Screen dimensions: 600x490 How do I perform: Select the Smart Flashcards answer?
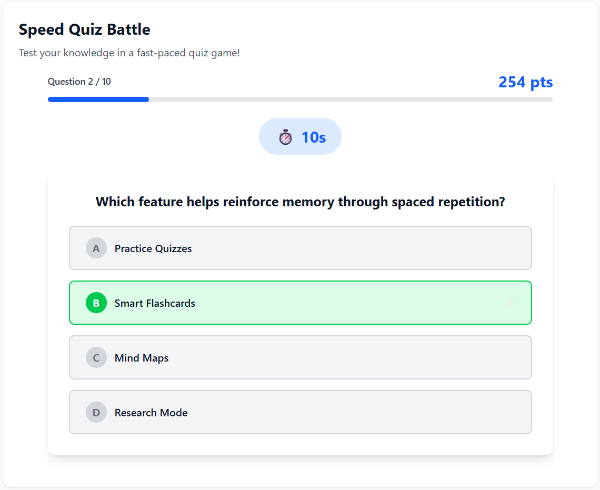click(x=300, y=303)
